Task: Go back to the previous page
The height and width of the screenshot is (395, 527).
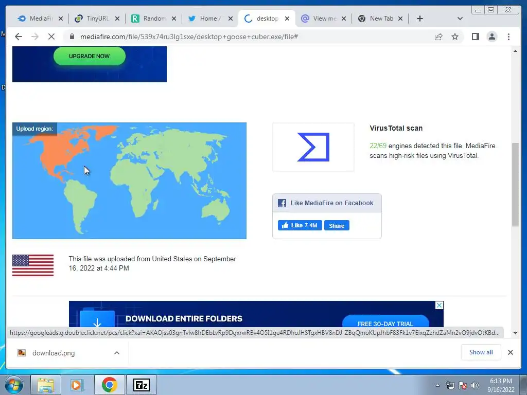Action: tap(19, 37)
